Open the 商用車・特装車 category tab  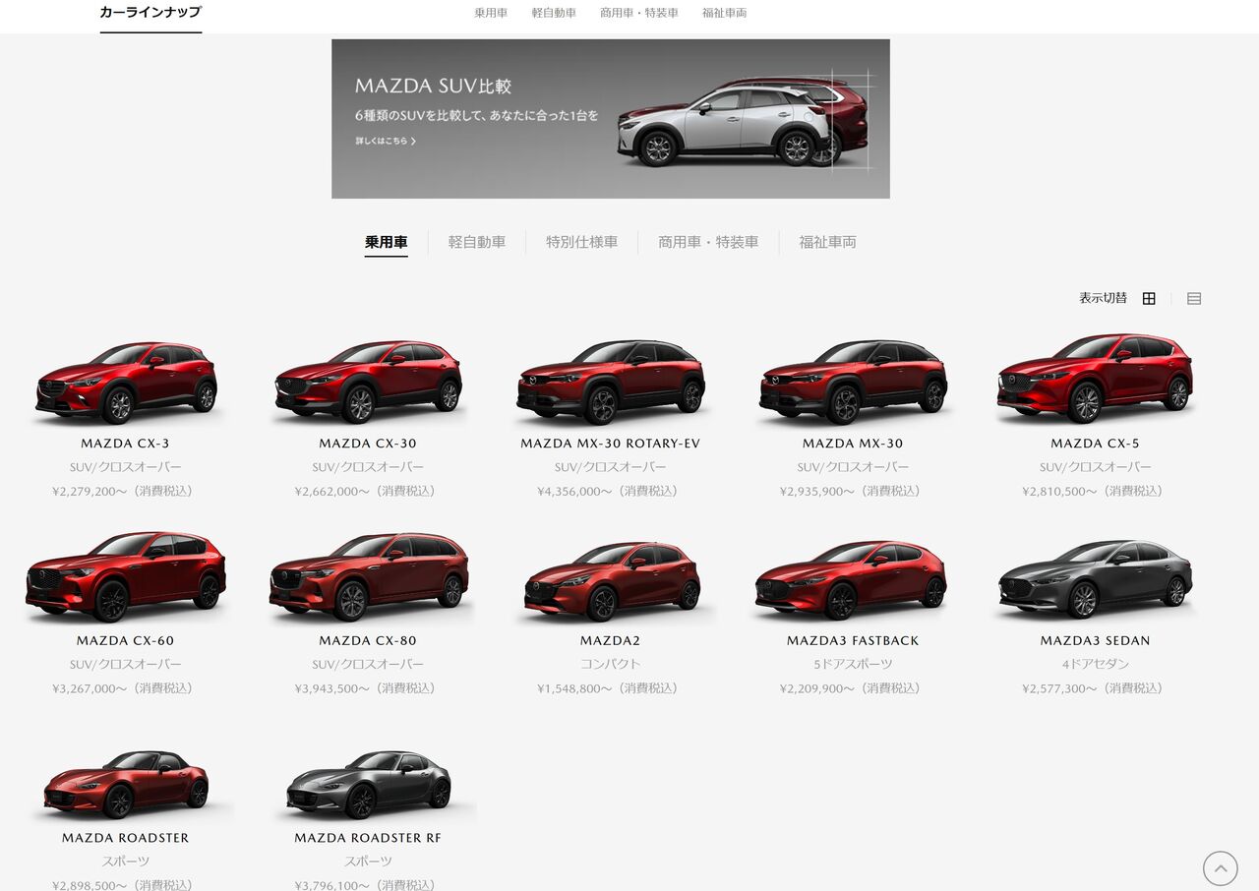(x=708, y=242)
